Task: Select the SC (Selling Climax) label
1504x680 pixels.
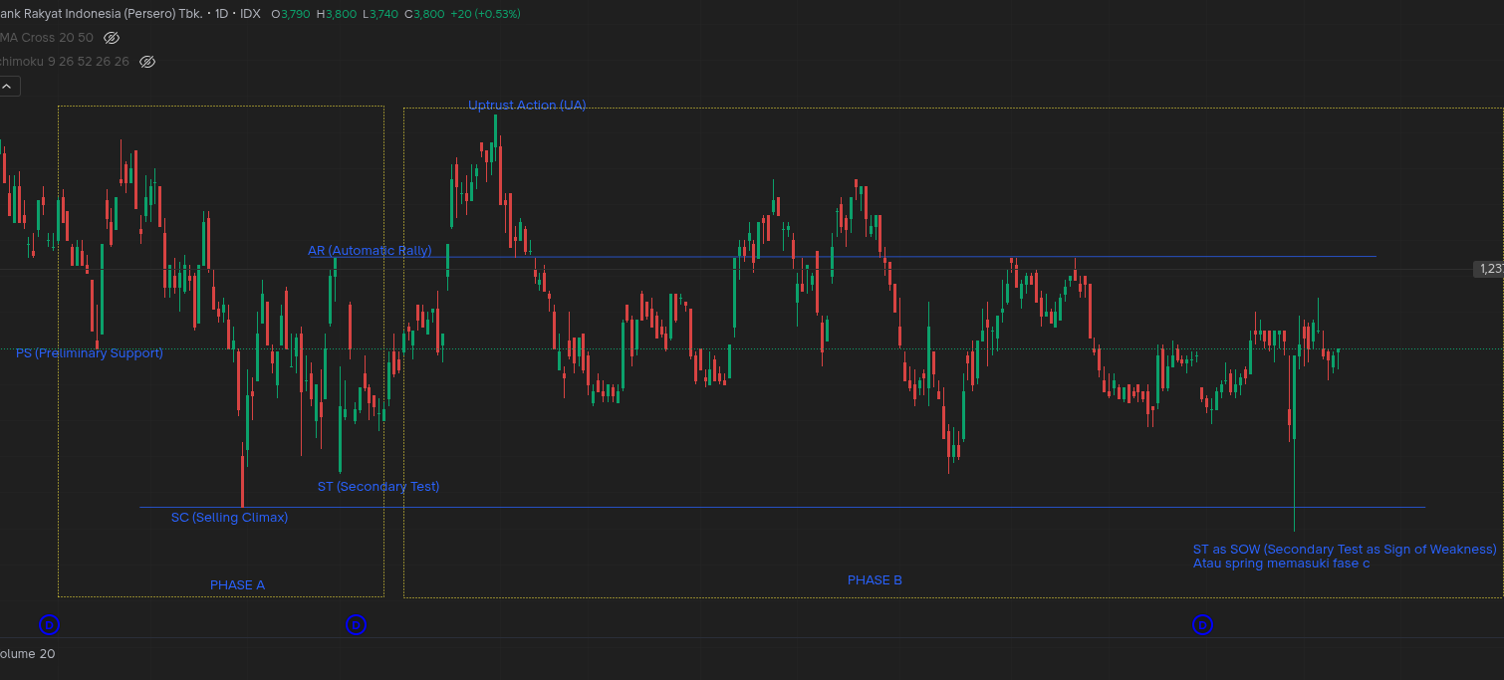Action: tap(229, 518)
